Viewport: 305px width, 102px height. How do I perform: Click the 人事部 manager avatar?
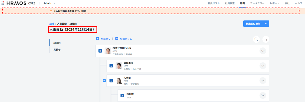click(119, 81)
